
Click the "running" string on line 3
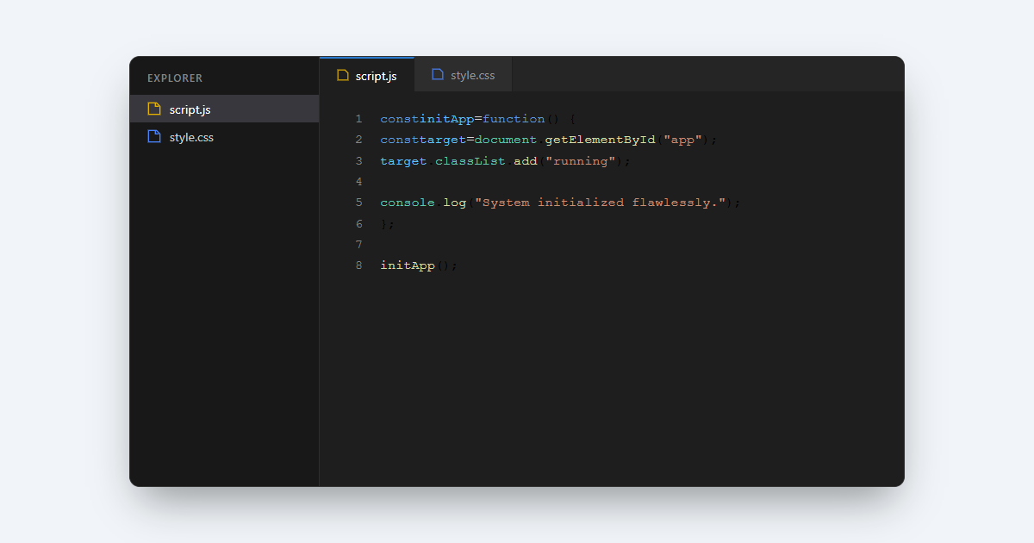pos(580,160)
